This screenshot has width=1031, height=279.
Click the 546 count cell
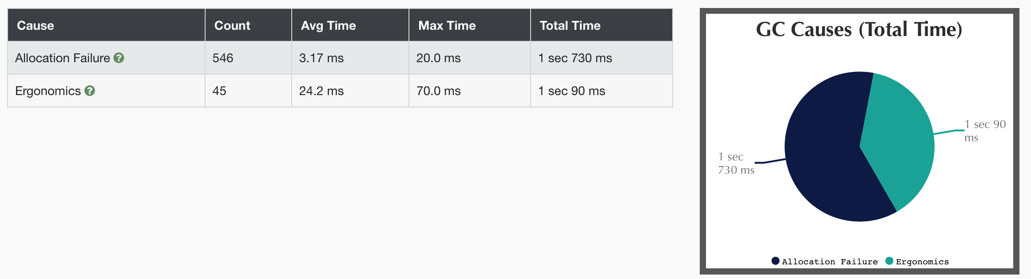[x=223, y=58]
